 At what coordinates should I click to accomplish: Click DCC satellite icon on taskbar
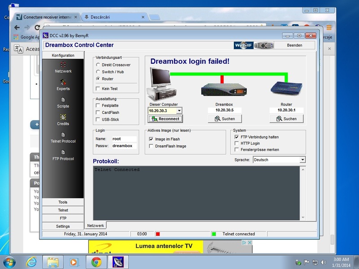[118, 262]
